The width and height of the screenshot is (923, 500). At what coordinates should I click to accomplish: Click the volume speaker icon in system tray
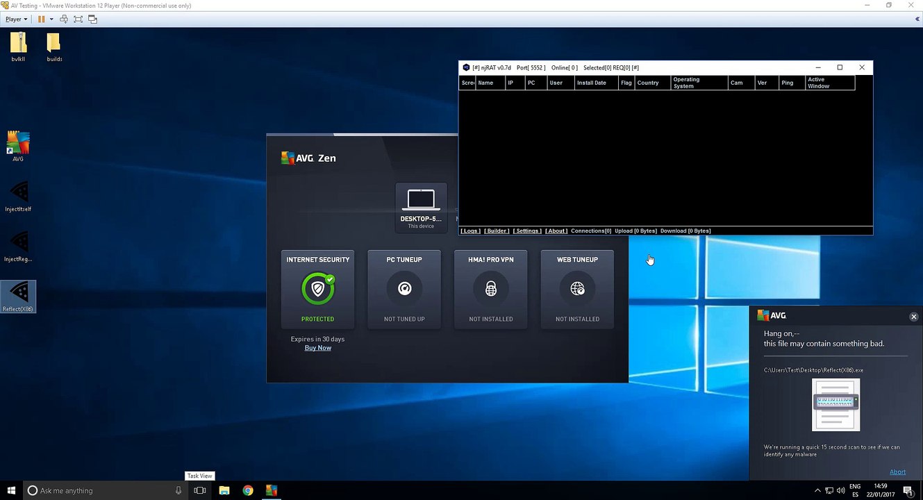click(x=841, y=491)
